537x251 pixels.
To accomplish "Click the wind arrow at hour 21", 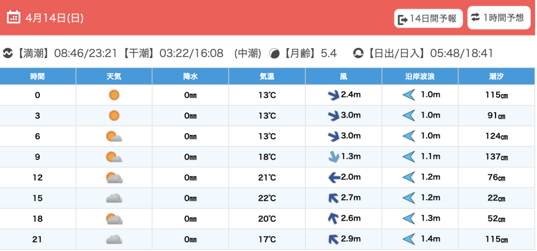I will click(333, 239).
